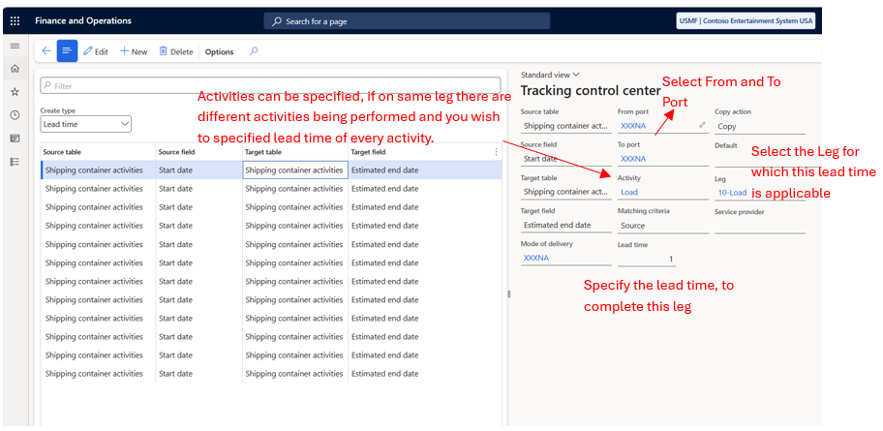Open Workspaces icon in sidebar
The height and width of the screenshot is (431, 883).
point(15,139)
